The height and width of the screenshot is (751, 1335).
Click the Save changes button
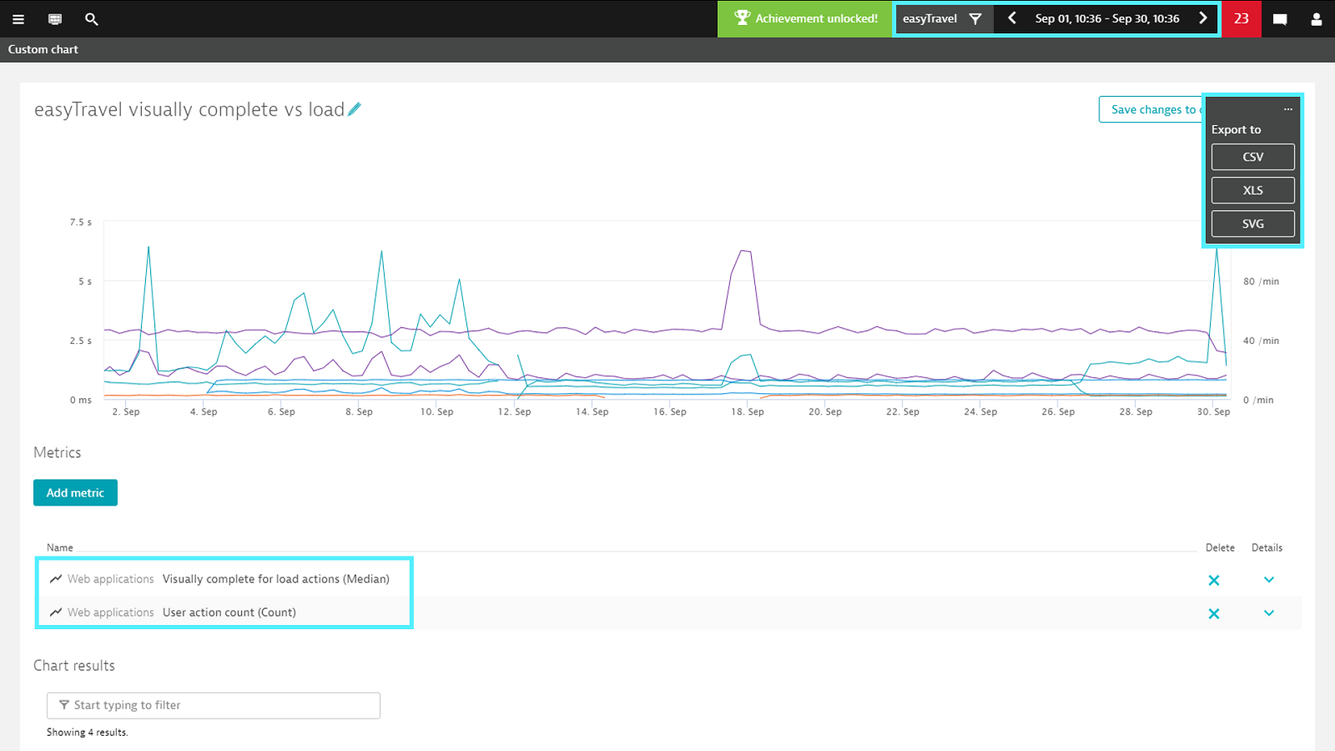coord(1151,109)
